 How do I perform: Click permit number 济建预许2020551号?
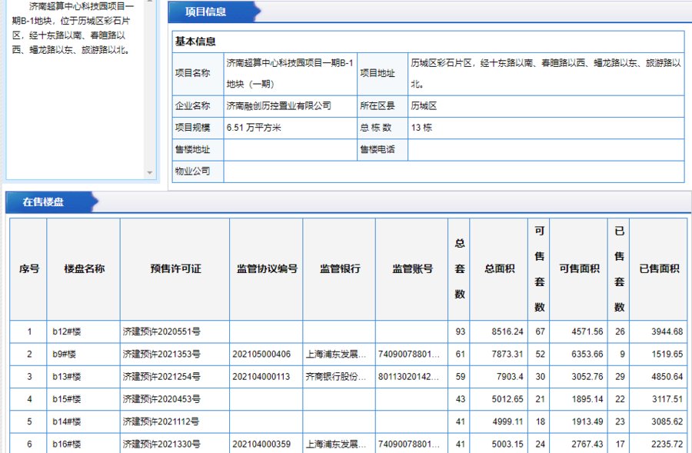(161, 331)
